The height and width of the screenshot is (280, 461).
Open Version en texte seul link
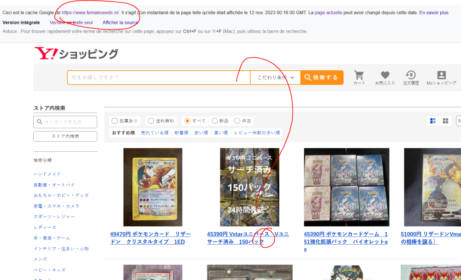[x=71, y=23]
